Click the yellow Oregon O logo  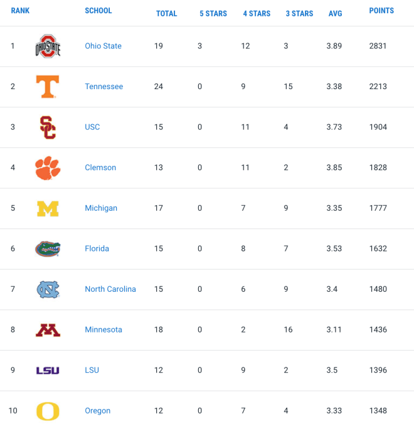48,411
